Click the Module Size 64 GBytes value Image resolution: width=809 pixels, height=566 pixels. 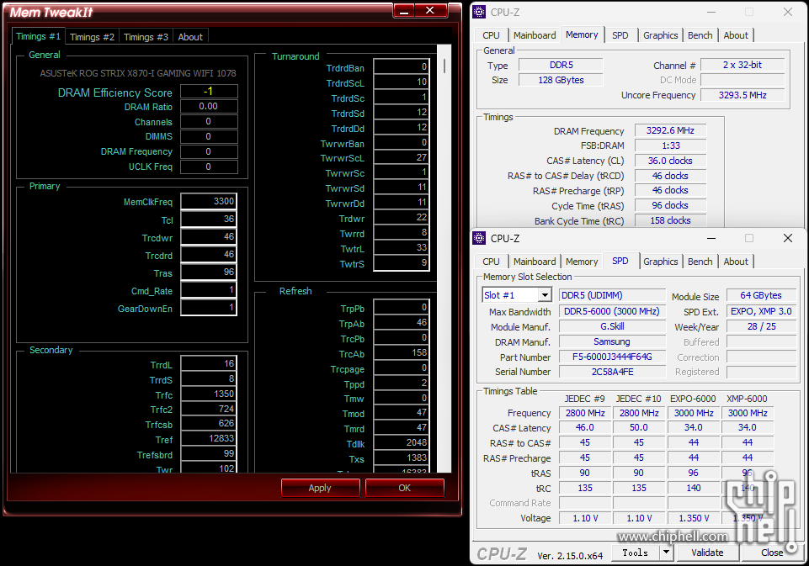tap(760, 295)
